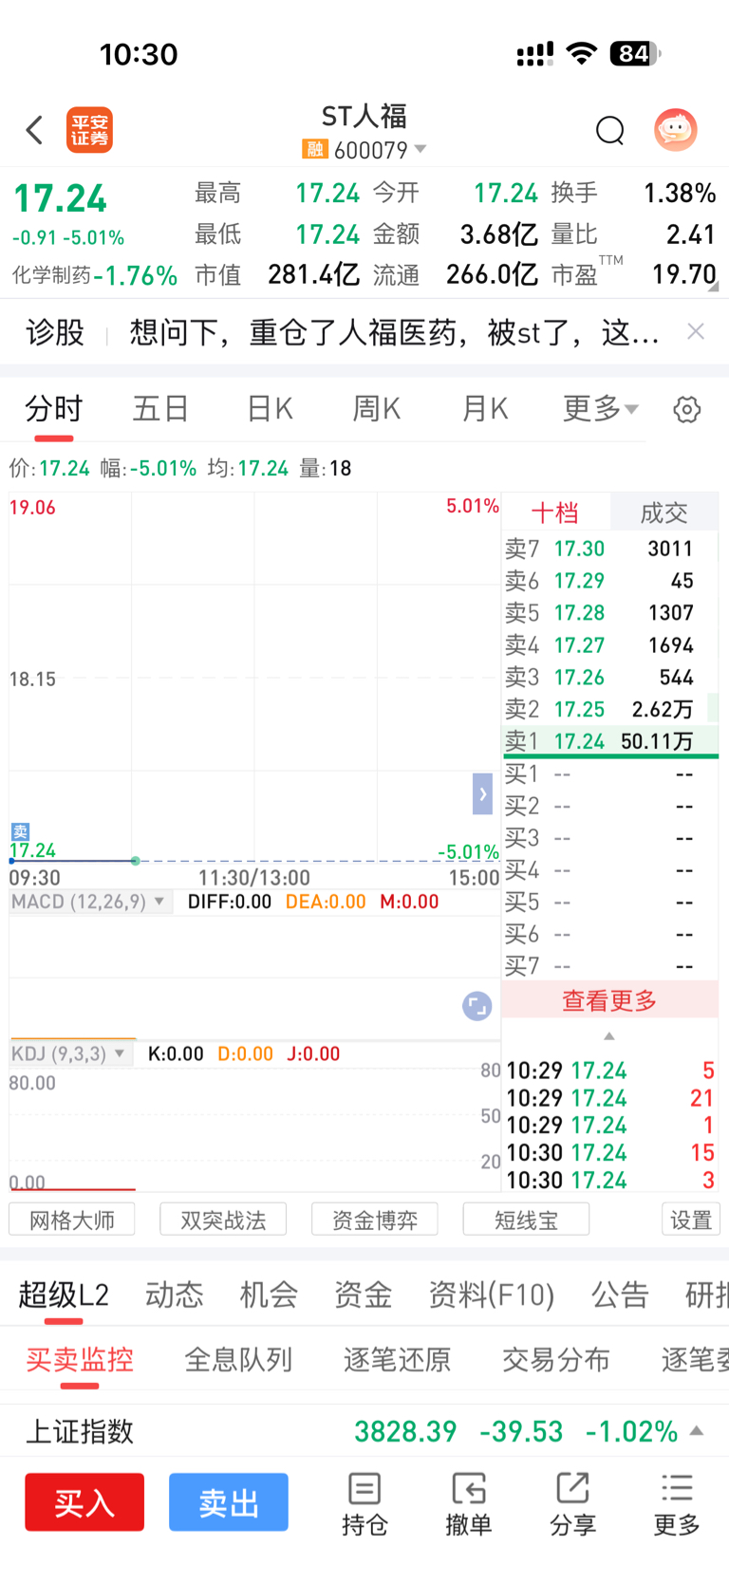The width and height of the screenshot is (729, 1584).
Task: Open 短线宝 tool
Action: tap(526, 1220)
